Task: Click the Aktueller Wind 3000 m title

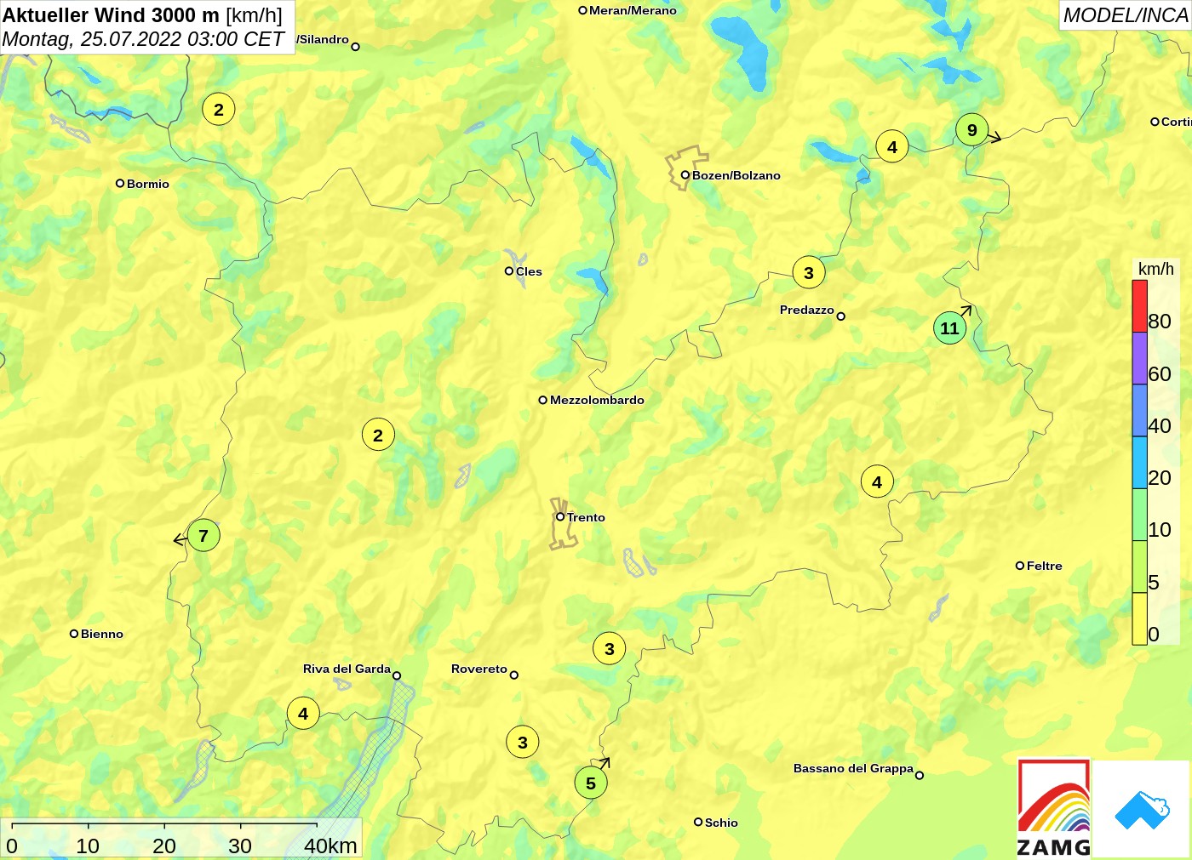Action: tap(142, 14)
